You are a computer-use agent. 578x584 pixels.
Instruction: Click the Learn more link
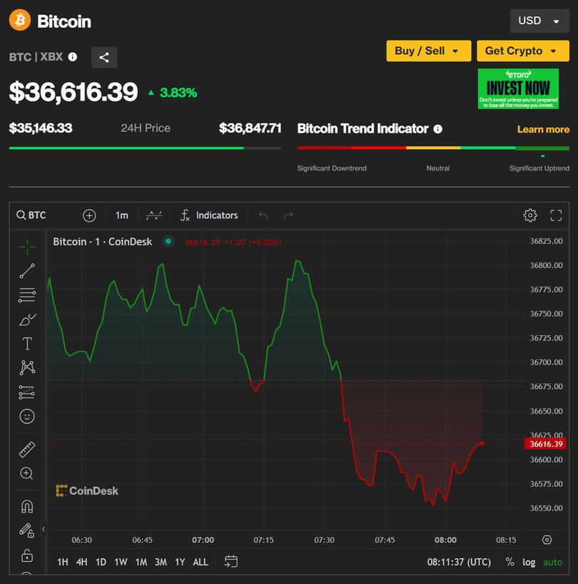tap(543, 129)
